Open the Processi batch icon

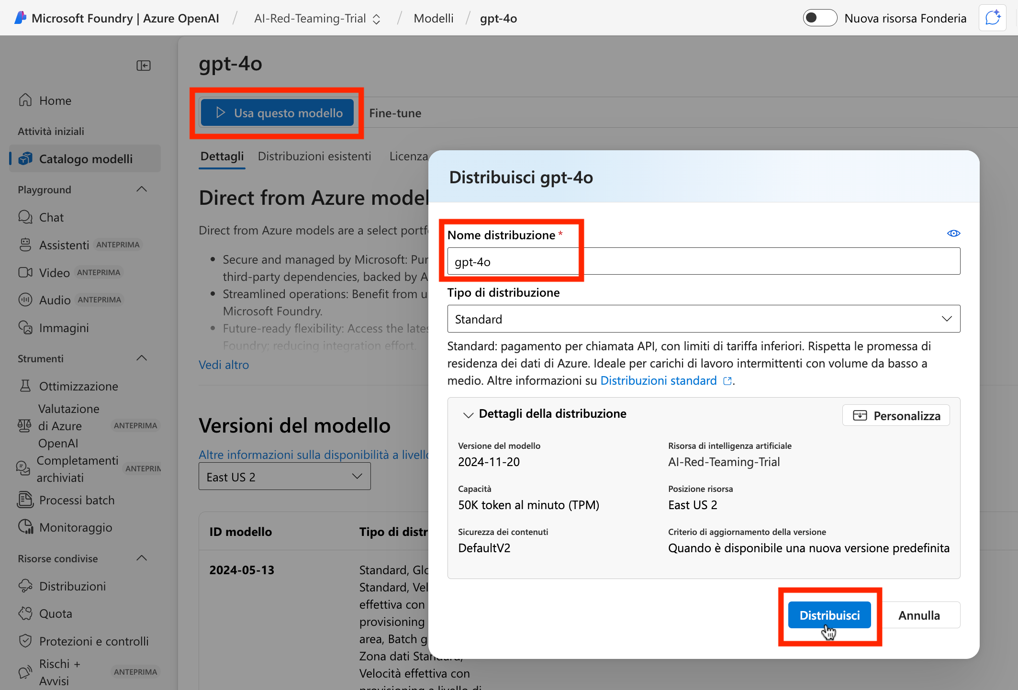coord(25,500)
